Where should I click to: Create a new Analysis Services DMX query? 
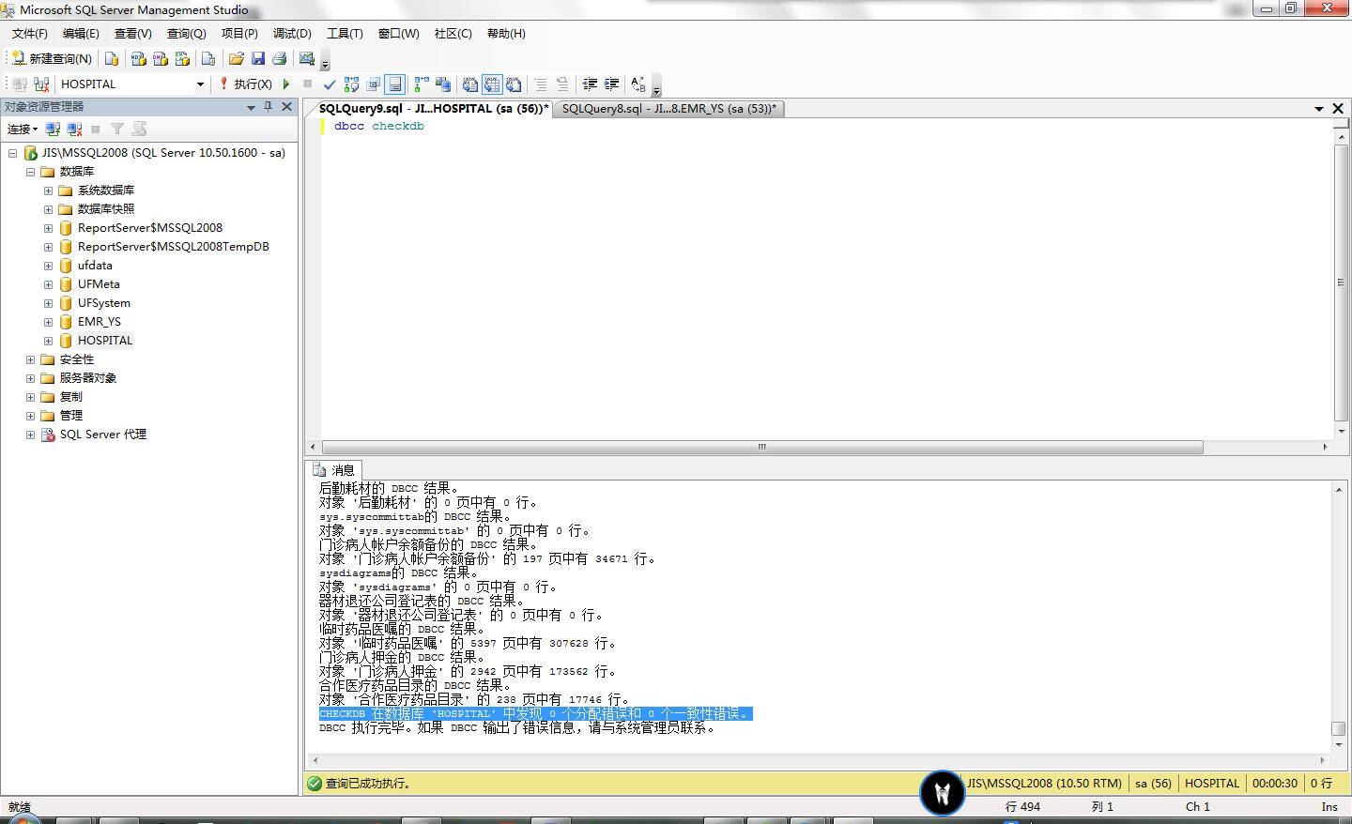point(160,58)
